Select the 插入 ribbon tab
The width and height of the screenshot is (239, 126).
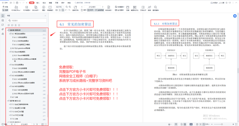click(38, 3)
